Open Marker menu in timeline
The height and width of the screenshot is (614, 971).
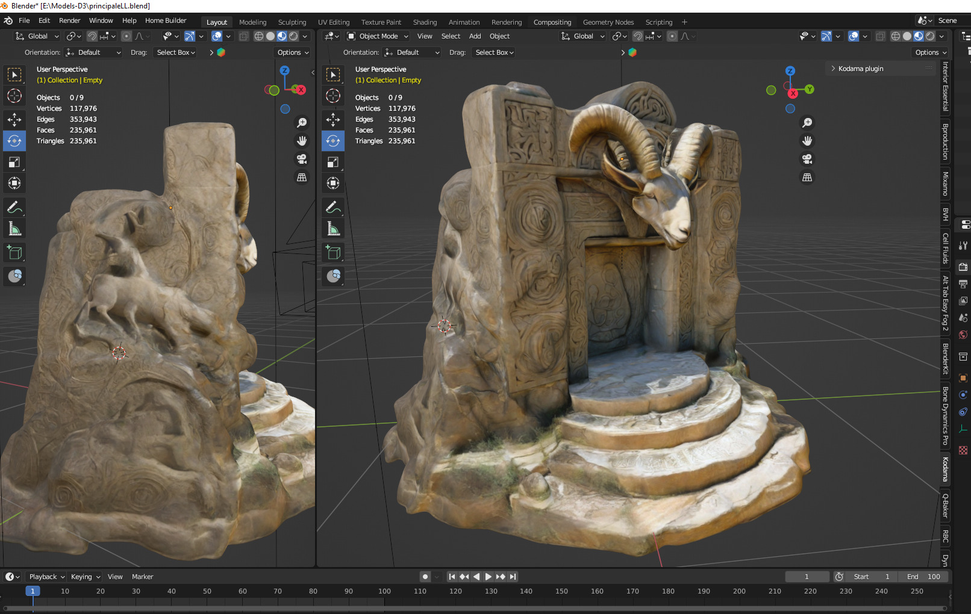(x=143, y=577)
